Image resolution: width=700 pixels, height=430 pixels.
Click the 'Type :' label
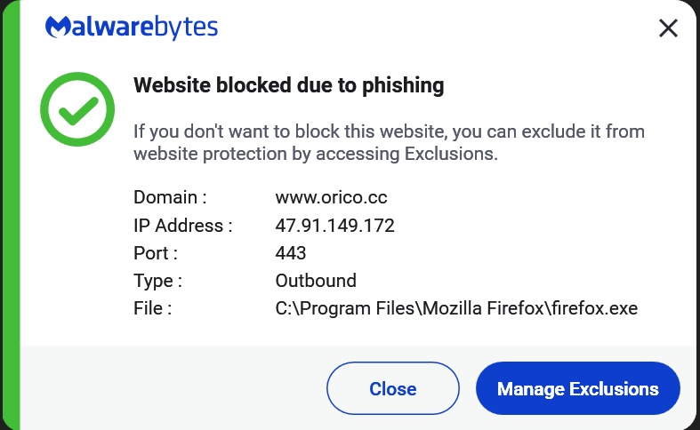tap(157, 281)
